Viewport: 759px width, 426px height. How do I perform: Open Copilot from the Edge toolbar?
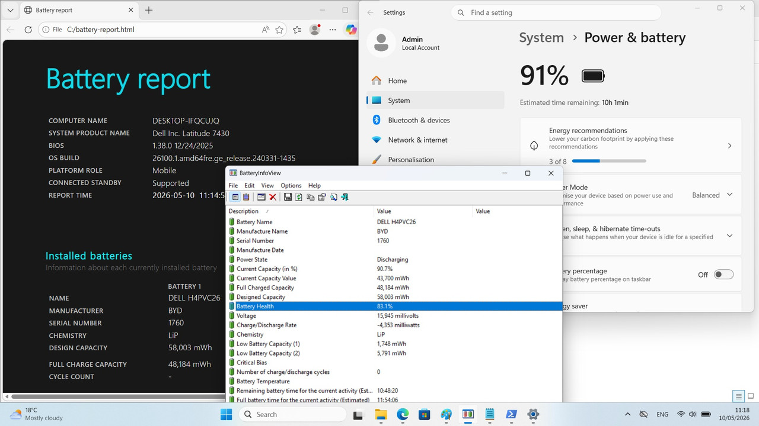352,30
